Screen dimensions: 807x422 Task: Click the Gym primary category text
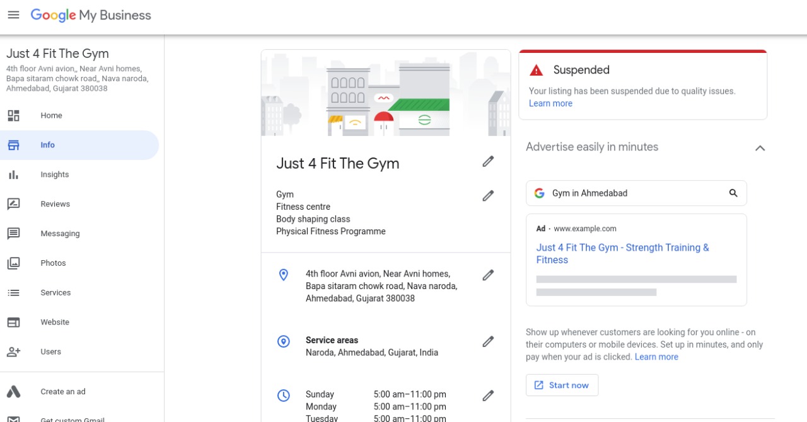click(x=285, y=195)
